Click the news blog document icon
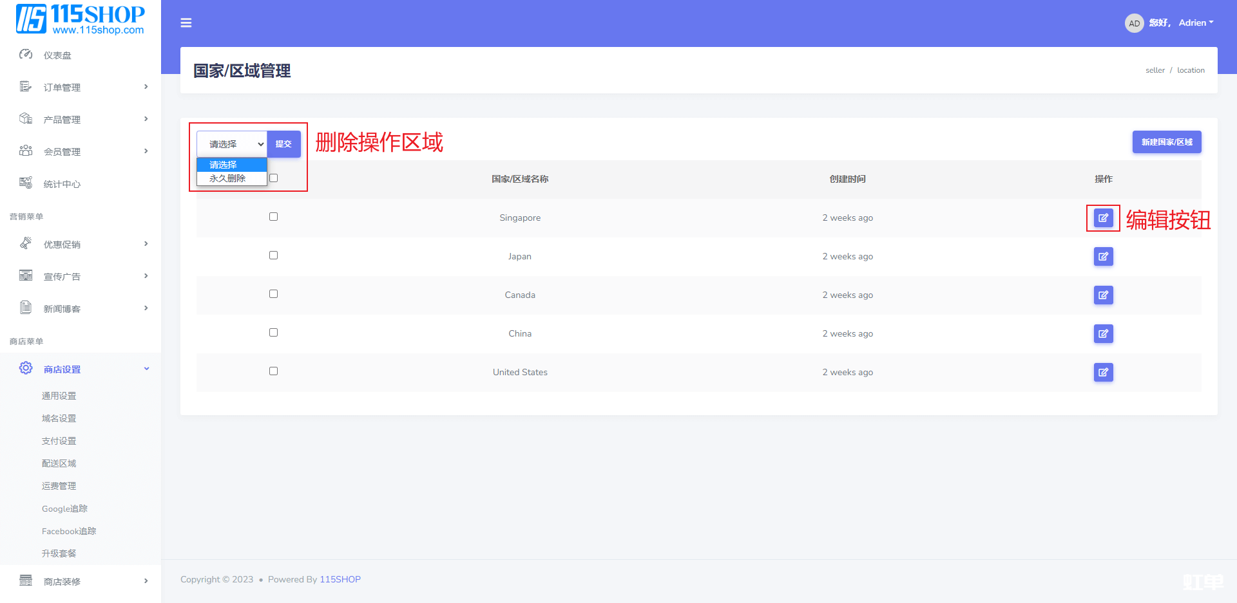 click(x=26, y=308)
